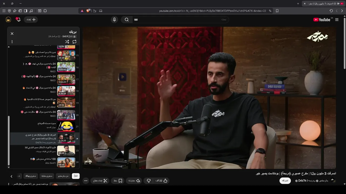Click the Create (إنشاء) button
346x194 pixels.
pyautogui.click(x=31, y=19)
